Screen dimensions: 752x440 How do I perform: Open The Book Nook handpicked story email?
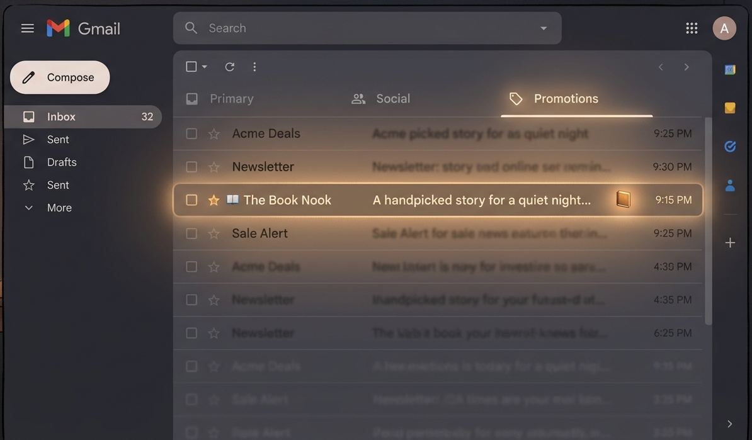[437, 200]
